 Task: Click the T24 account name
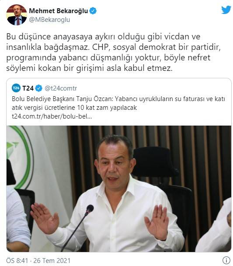28,88
